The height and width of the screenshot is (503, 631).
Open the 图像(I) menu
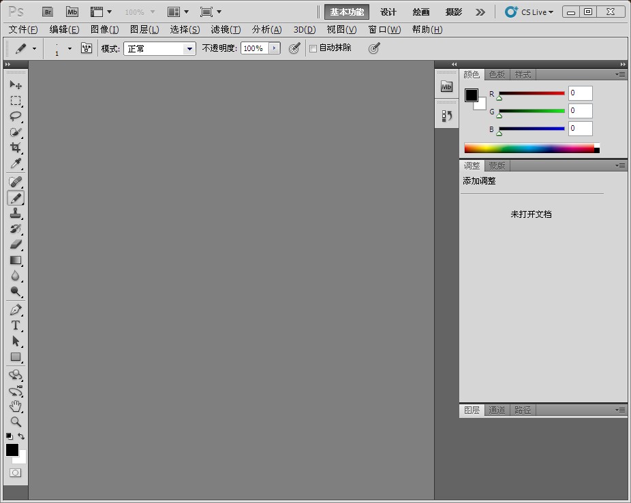[105, 29]
